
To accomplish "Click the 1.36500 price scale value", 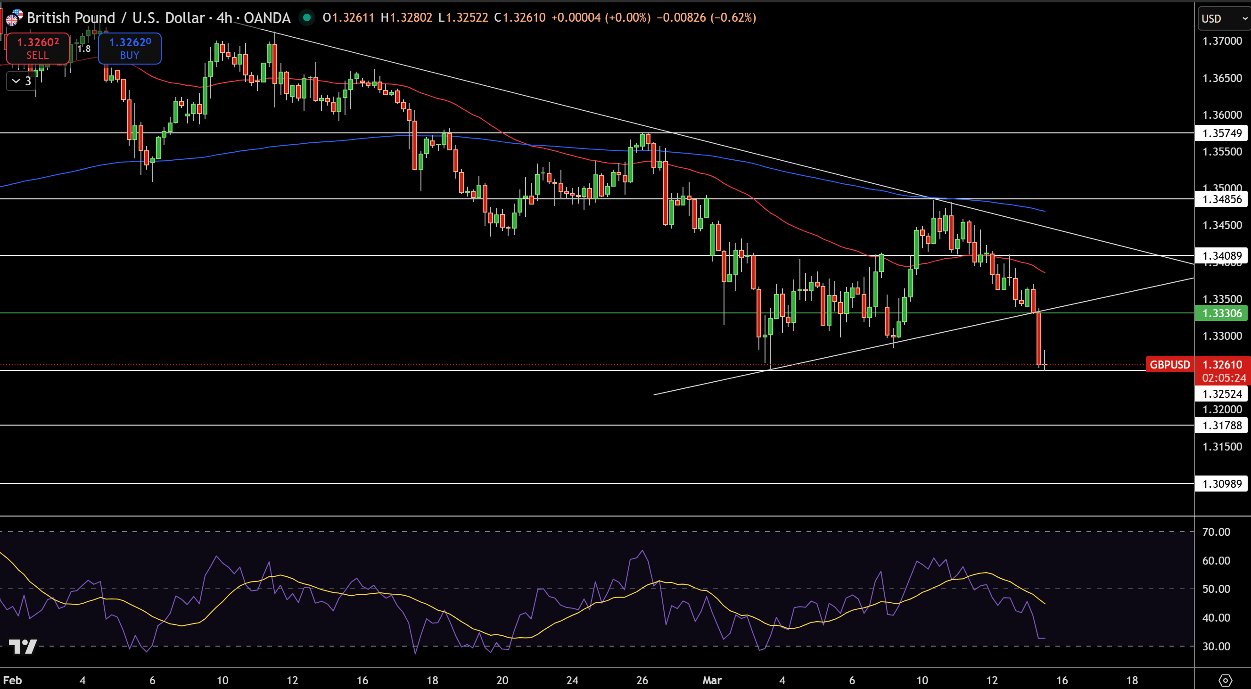I will [1222, 78].
